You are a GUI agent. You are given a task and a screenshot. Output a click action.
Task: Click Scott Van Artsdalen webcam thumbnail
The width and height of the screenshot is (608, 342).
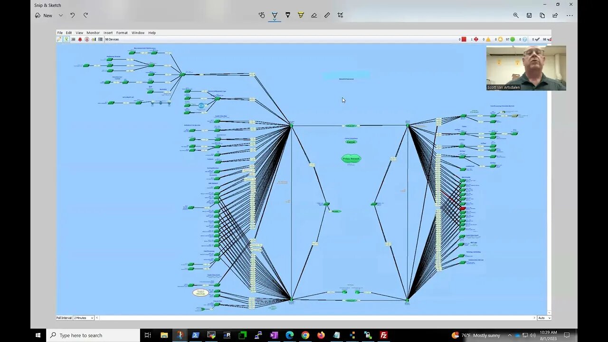point(526,68)
